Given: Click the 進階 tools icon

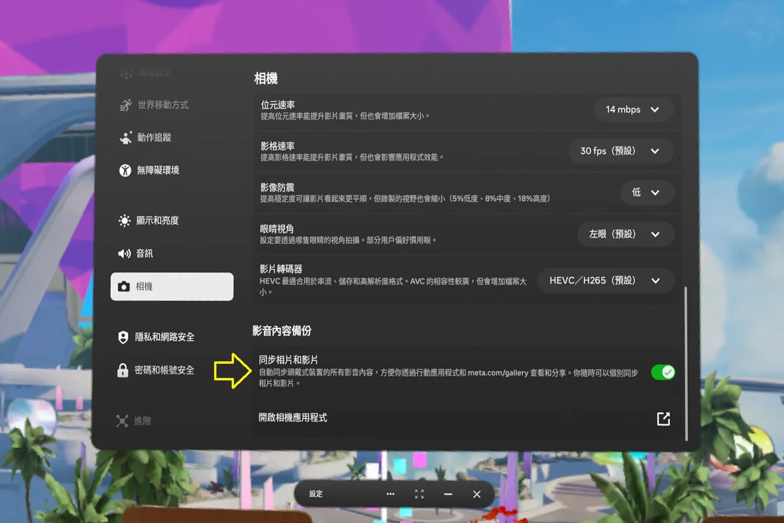Looking at the screenshot, I should [x=122, y=421].
